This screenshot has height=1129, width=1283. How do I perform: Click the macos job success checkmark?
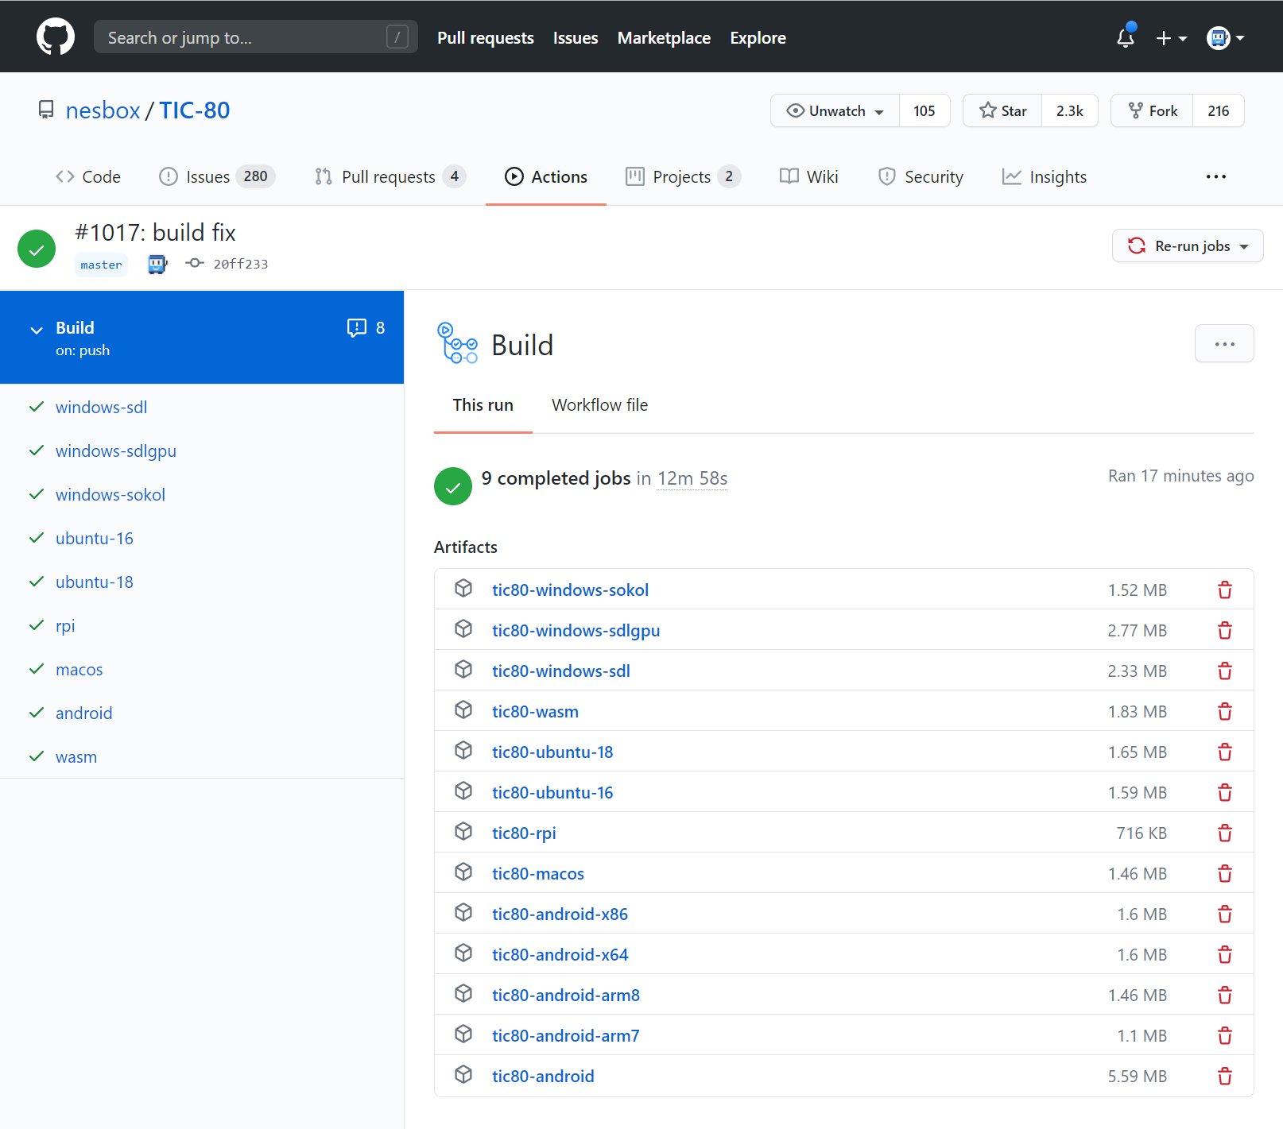point(37,669)
